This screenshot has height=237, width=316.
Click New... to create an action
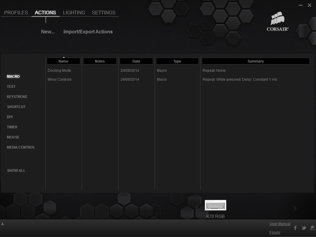48,32
